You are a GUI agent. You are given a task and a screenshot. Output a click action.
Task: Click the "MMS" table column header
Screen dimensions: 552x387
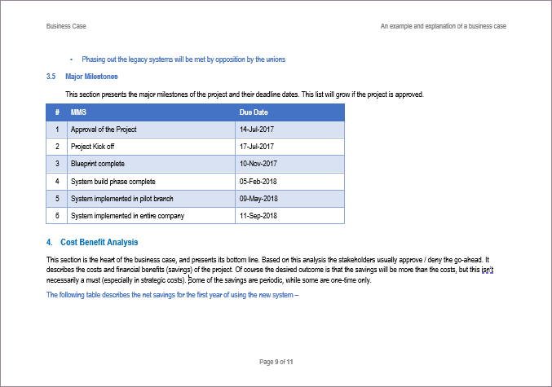78,112
